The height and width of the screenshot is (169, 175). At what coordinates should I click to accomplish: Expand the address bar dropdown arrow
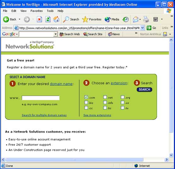click(143, 28)
